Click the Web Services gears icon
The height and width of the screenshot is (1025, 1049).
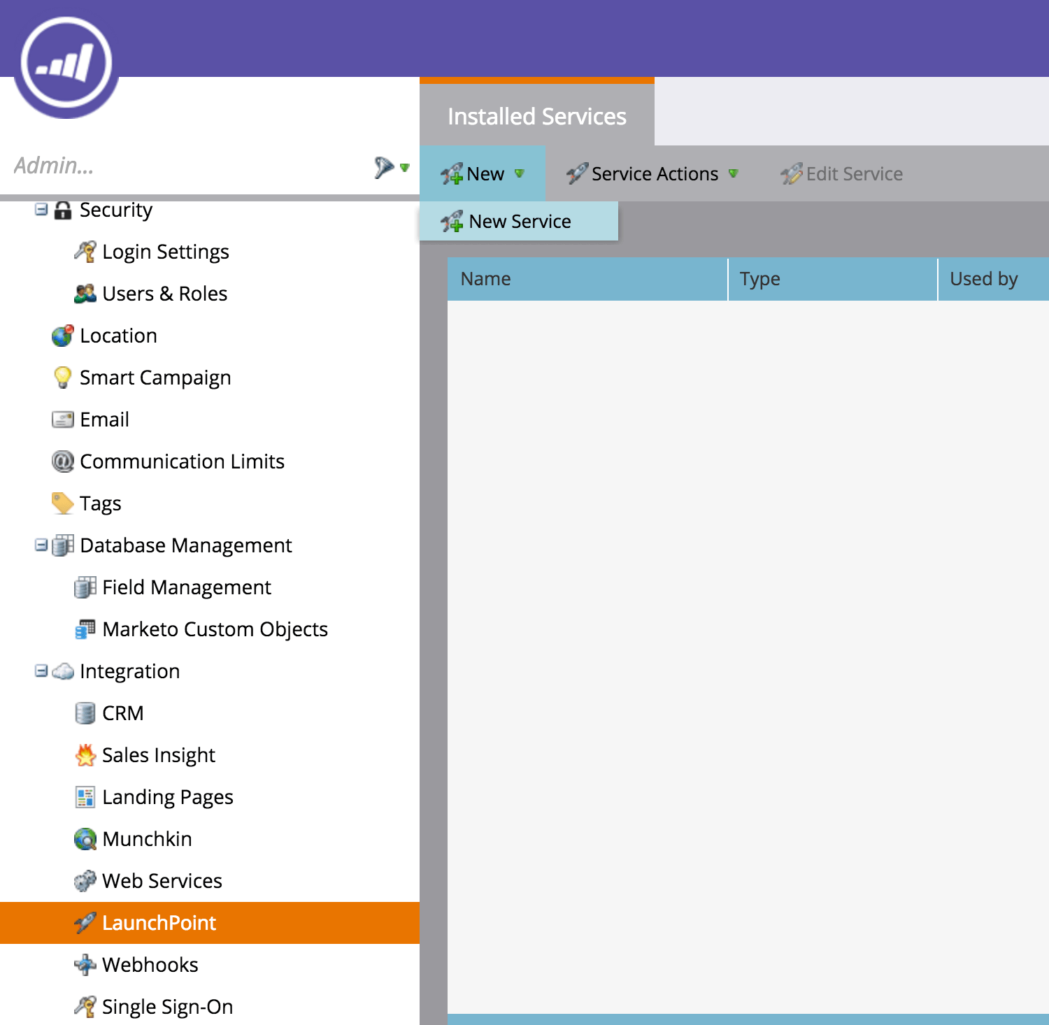(x=85, y=881)
